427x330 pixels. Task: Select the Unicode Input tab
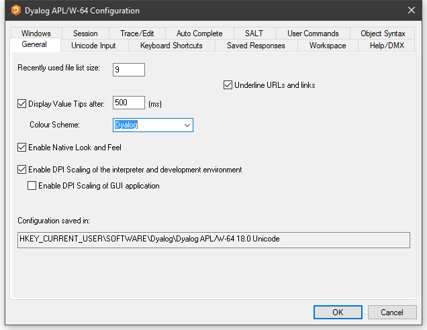tap(93, 46)
